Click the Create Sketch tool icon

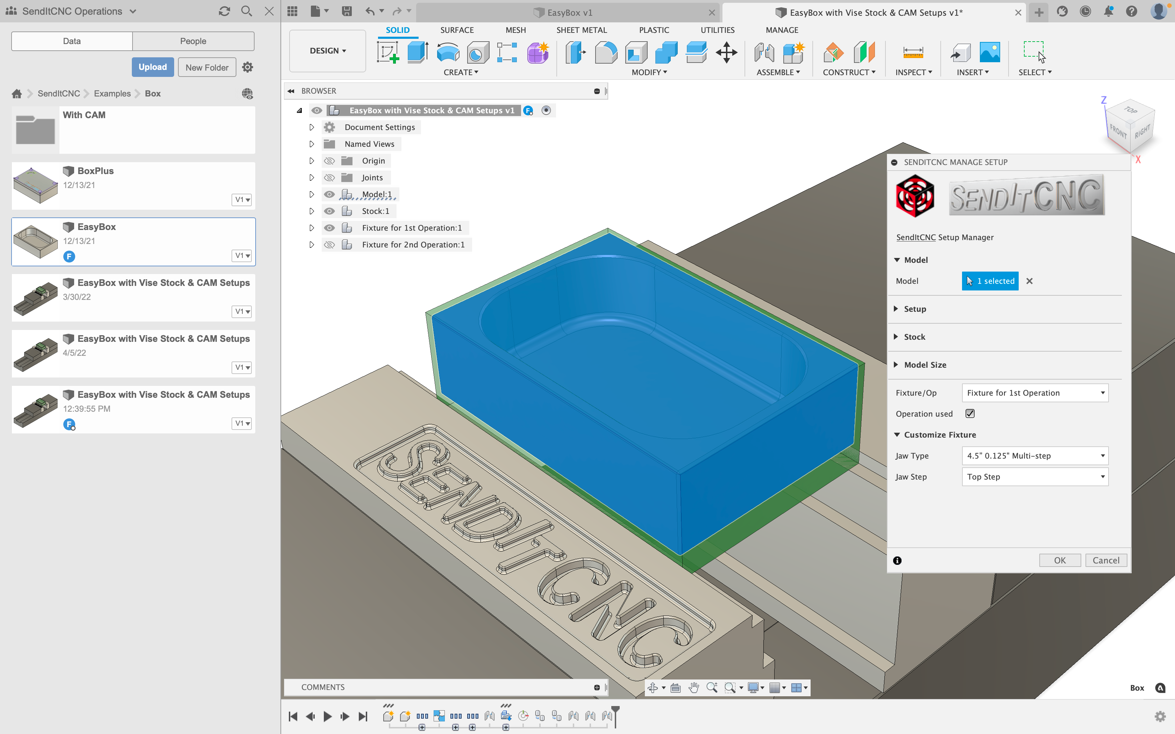pyautogui.click(x=387, y=52)
